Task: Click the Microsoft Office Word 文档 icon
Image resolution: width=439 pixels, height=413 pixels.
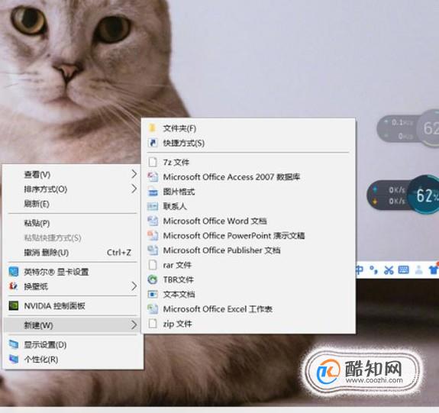Action: [x=153, y=221]
